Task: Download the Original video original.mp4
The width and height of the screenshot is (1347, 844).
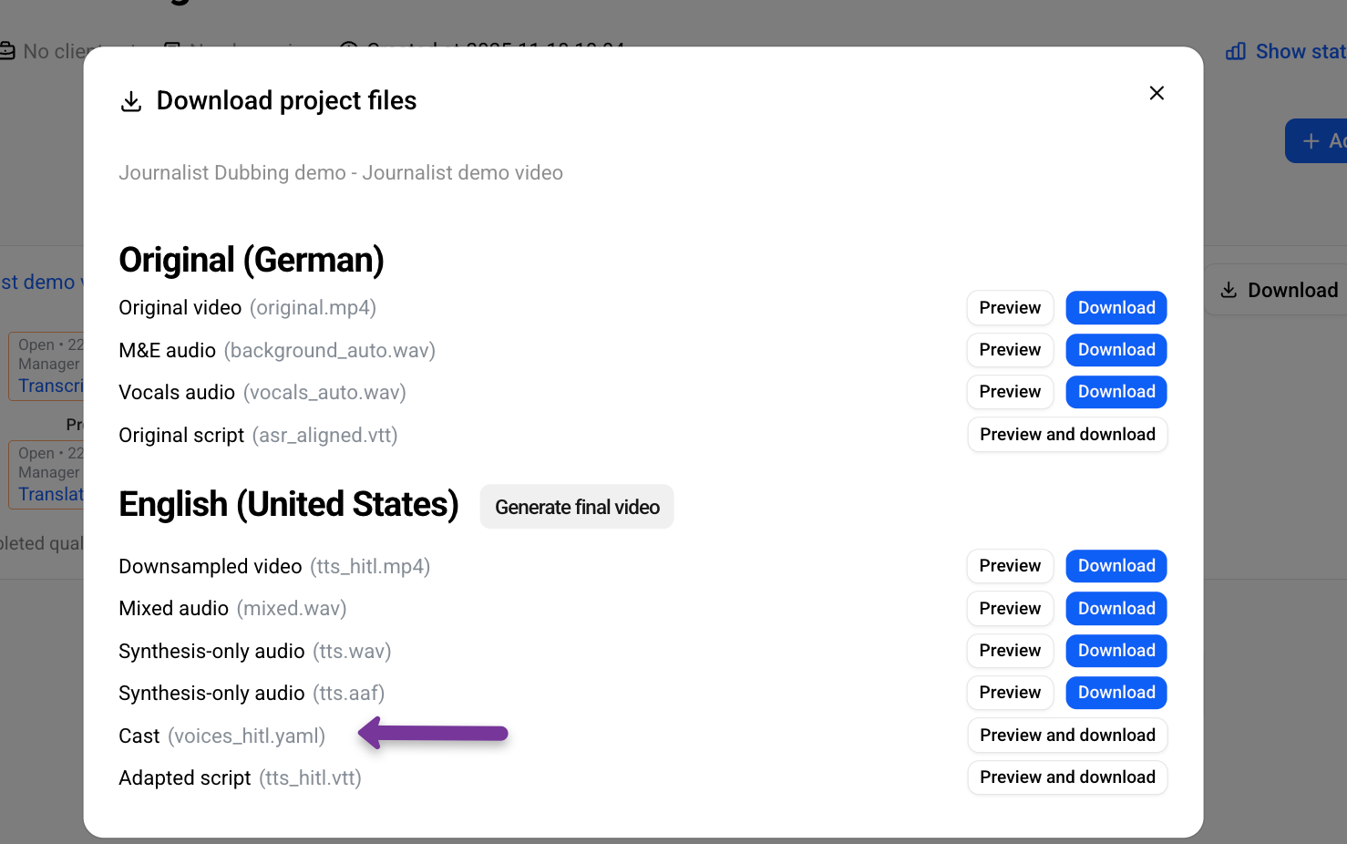Action: 1116,308
